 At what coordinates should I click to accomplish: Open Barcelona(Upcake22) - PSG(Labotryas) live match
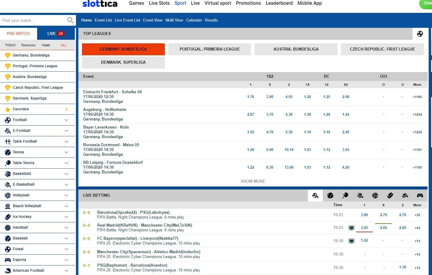coord(133,213)
